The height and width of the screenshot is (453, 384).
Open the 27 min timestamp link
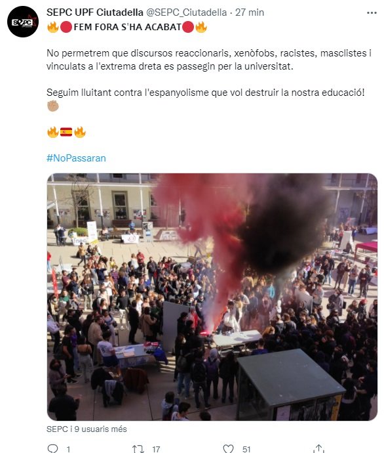coord(250,12)
